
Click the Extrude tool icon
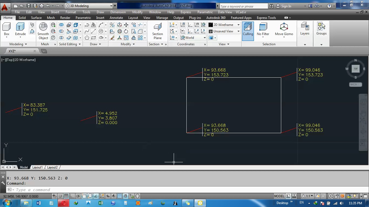click(x=20, y=27)
